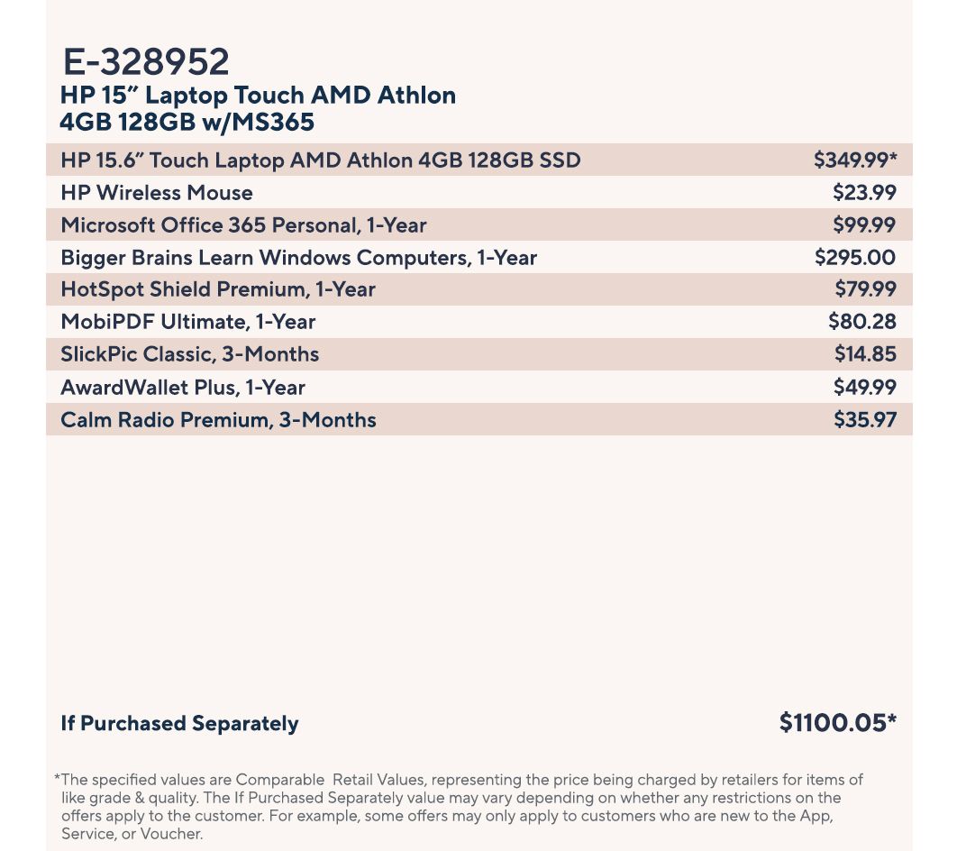Viewport: 957px width, 851px height.
Task: Click the If Purchased Separately label
Action: point(179,724)
